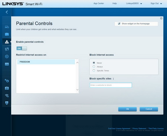Select the Parental Controls warning-triangle icon
The height and width of the screenshot is (136, 167).
pos(7,42)
